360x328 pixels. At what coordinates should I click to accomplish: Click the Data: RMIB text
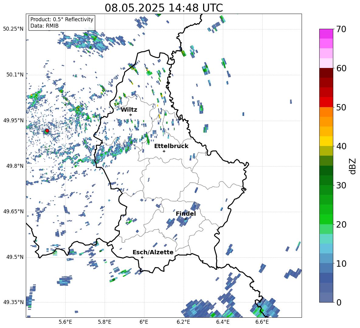point(44,26)
